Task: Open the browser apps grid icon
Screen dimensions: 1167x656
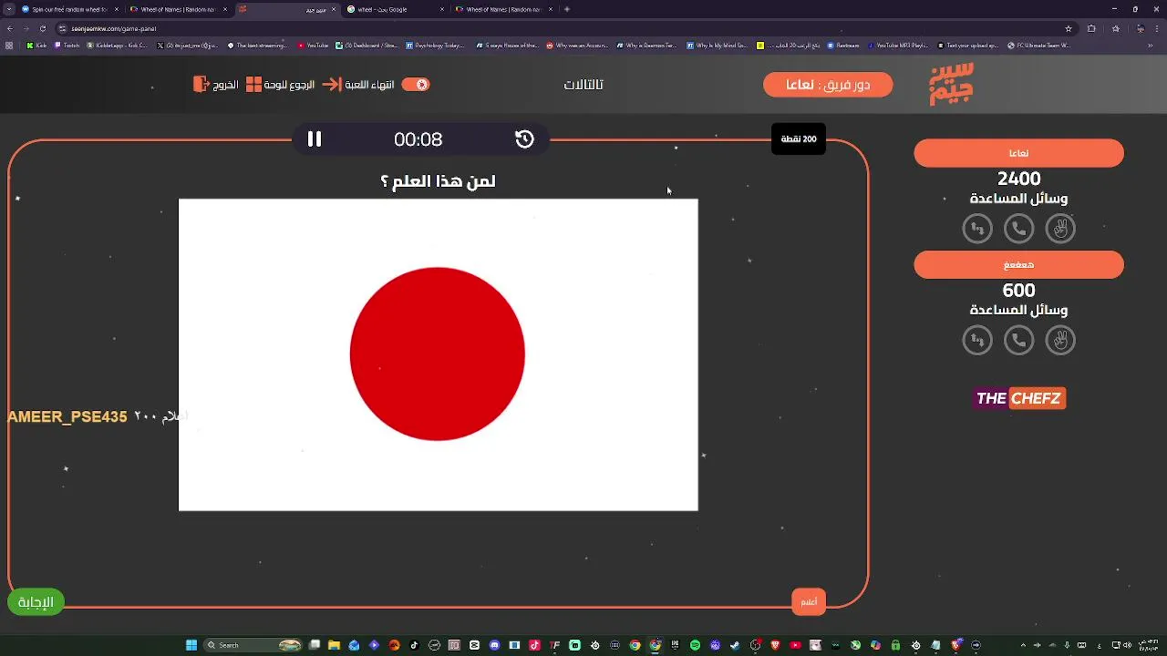Action: pyautogui.click(x=10, y=45)
